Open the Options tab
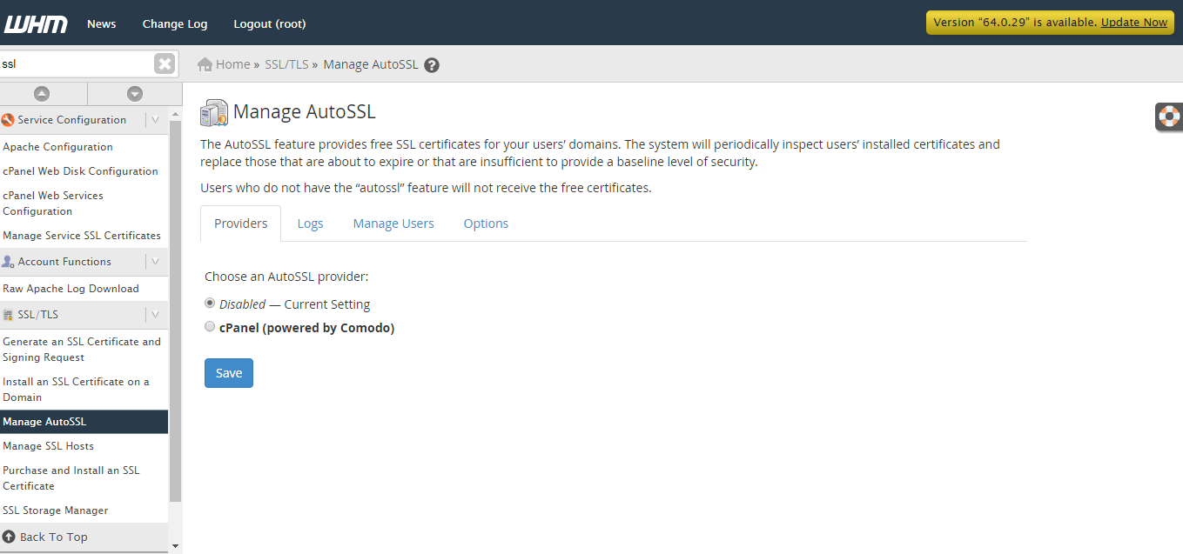Viewport: 1183px width, 554px height. pos(486,224)
